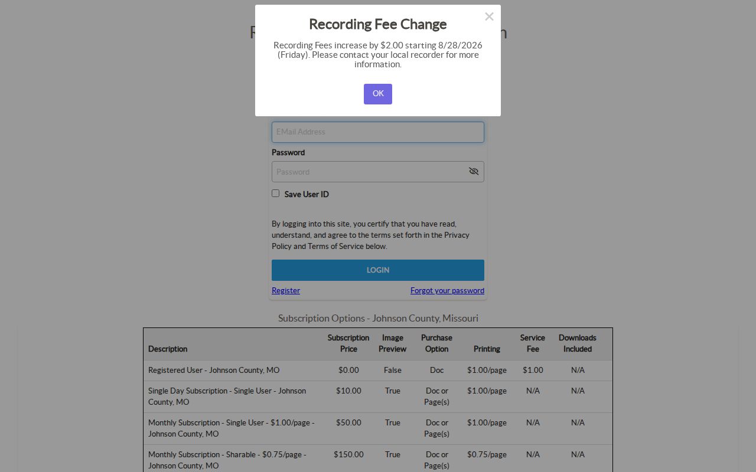Select the Single Day Subscription row description
This screenshot has width=756, height=472.
(227, 396)
